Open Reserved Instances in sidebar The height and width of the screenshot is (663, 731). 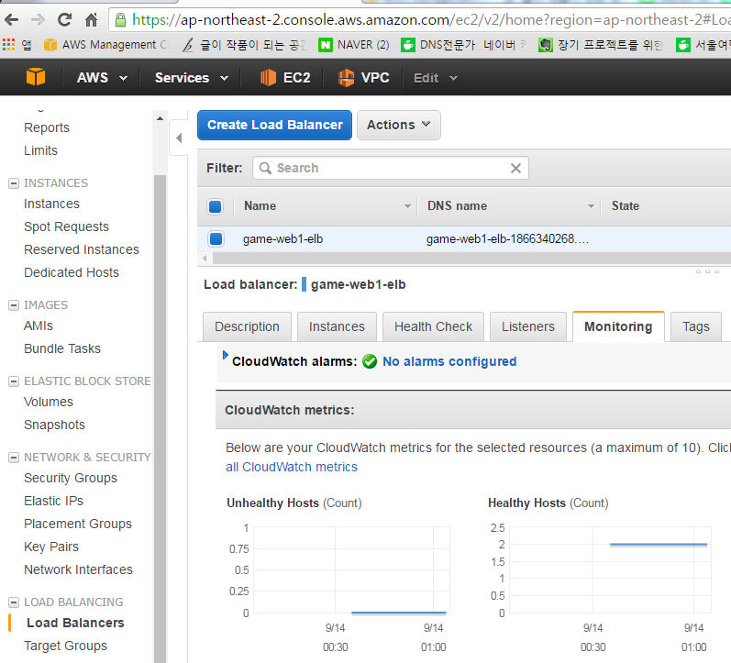[82, 249]
